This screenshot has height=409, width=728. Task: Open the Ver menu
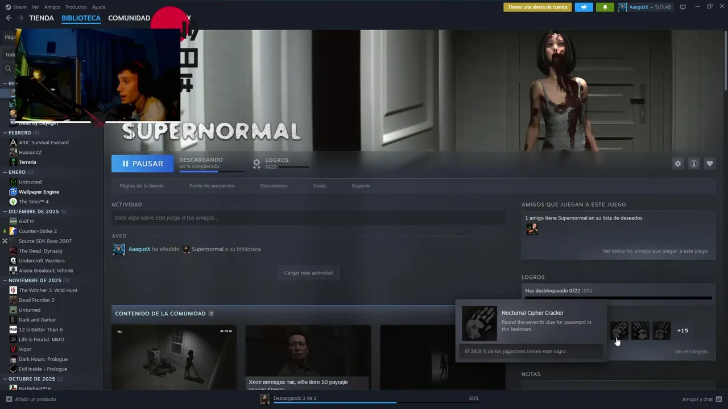click(x=35, y=7)
